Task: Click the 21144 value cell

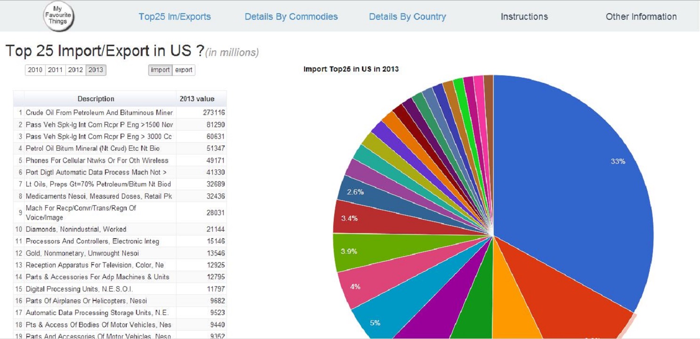Action: pos(201,229)
